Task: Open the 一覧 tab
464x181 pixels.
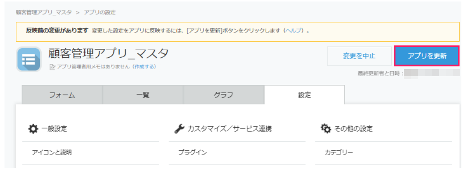Action: tap(143, 95)
